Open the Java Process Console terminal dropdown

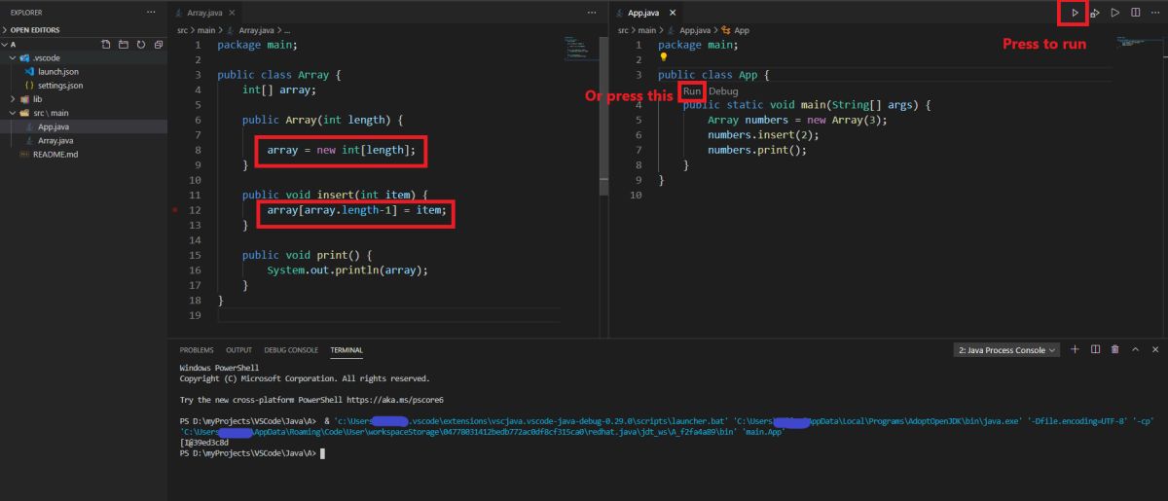1006,350
